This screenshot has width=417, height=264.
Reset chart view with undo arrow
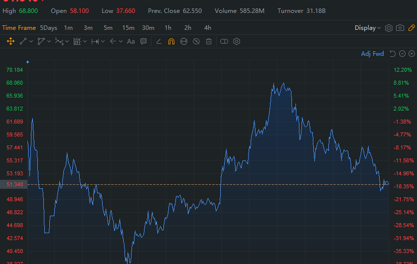point(392,54)
